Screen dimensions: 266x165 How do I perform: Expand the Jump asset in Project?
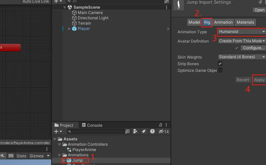tap(64, 160)
